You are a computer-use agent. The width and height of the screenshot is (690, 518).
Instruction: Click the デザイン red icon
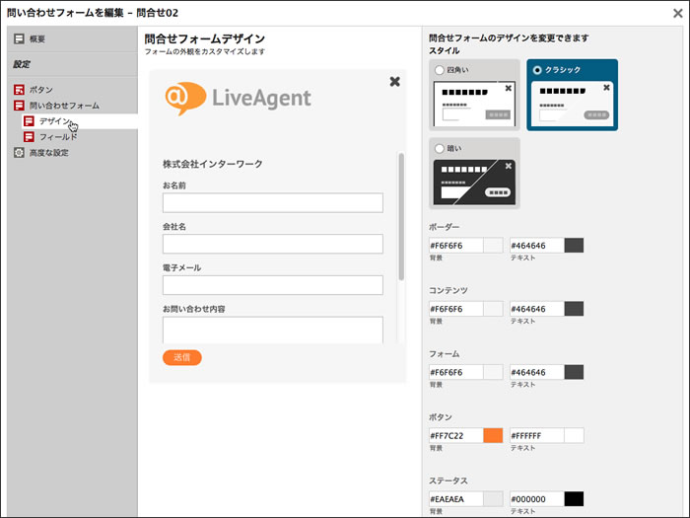pos(29,121)
